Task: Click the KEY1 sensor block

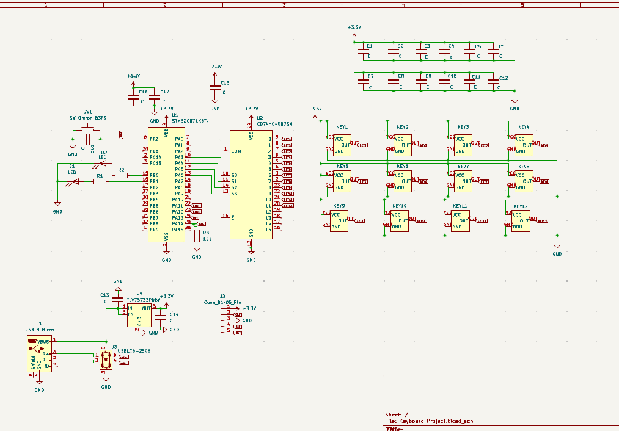Action: pos(342,145)
